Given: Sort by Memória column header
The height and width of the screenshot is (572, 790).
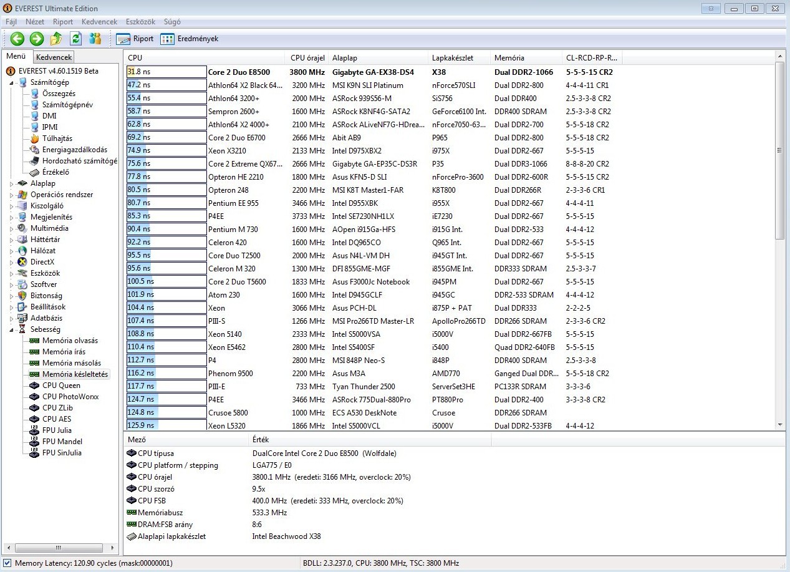Looking at the screenshot, I should (x=527, y=57).
